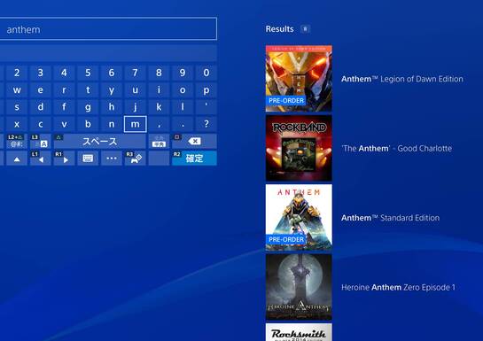Tap the question mark key
This screenshot has height=341, width=483.
[206, 124]
